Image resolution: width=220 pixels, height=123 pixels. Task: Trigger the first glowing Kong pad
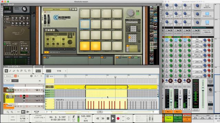(x=85, y=46)
